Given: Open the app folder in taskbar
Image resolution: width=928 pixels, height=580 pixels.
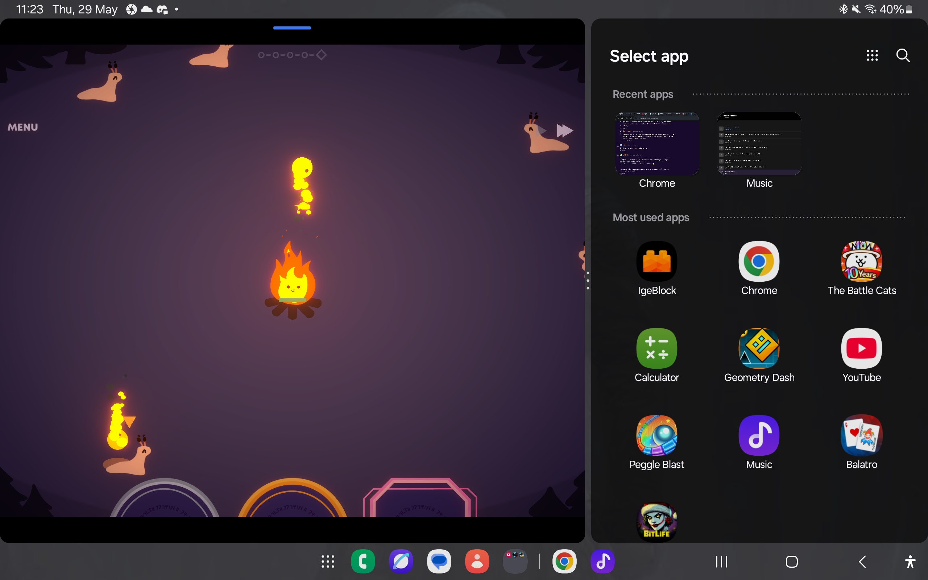Looking at the screenshot, I should pos(515,562).
